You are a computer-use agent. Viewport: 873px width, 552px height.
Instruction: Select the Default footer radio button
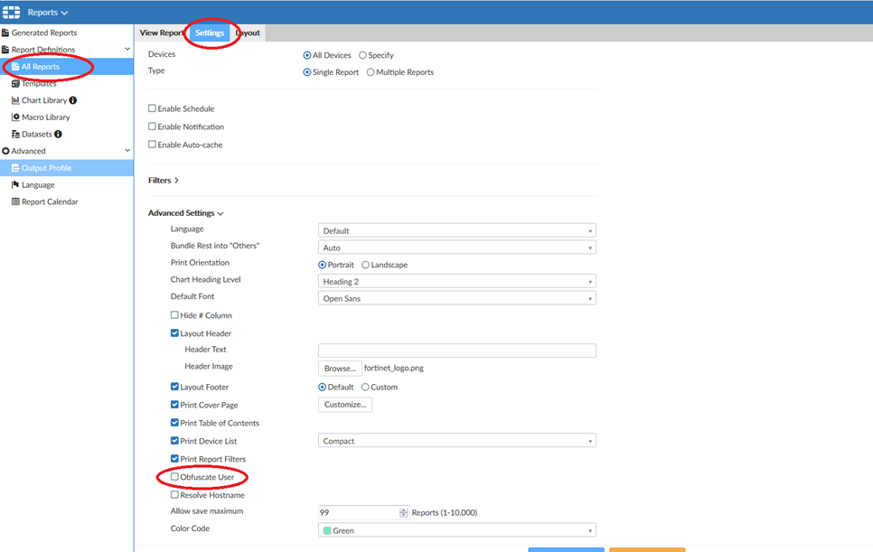click(x=322, y=387)
